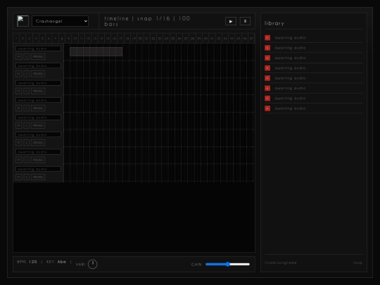Click the fourth red library item icon

[x=267, y=68]
